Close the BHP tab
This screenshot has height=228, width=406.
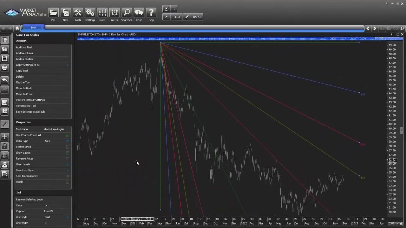[42, 28]
